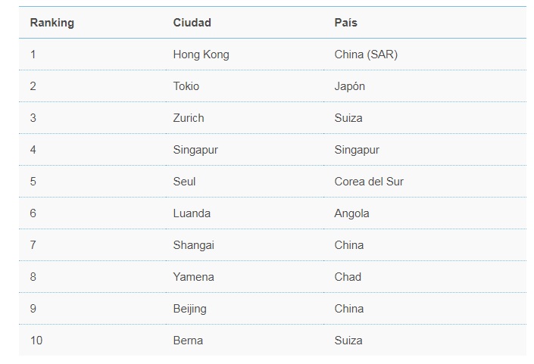Click ranking number 10 cell
The width and height of the screenshot is (534, 364).
pos(36,341)
